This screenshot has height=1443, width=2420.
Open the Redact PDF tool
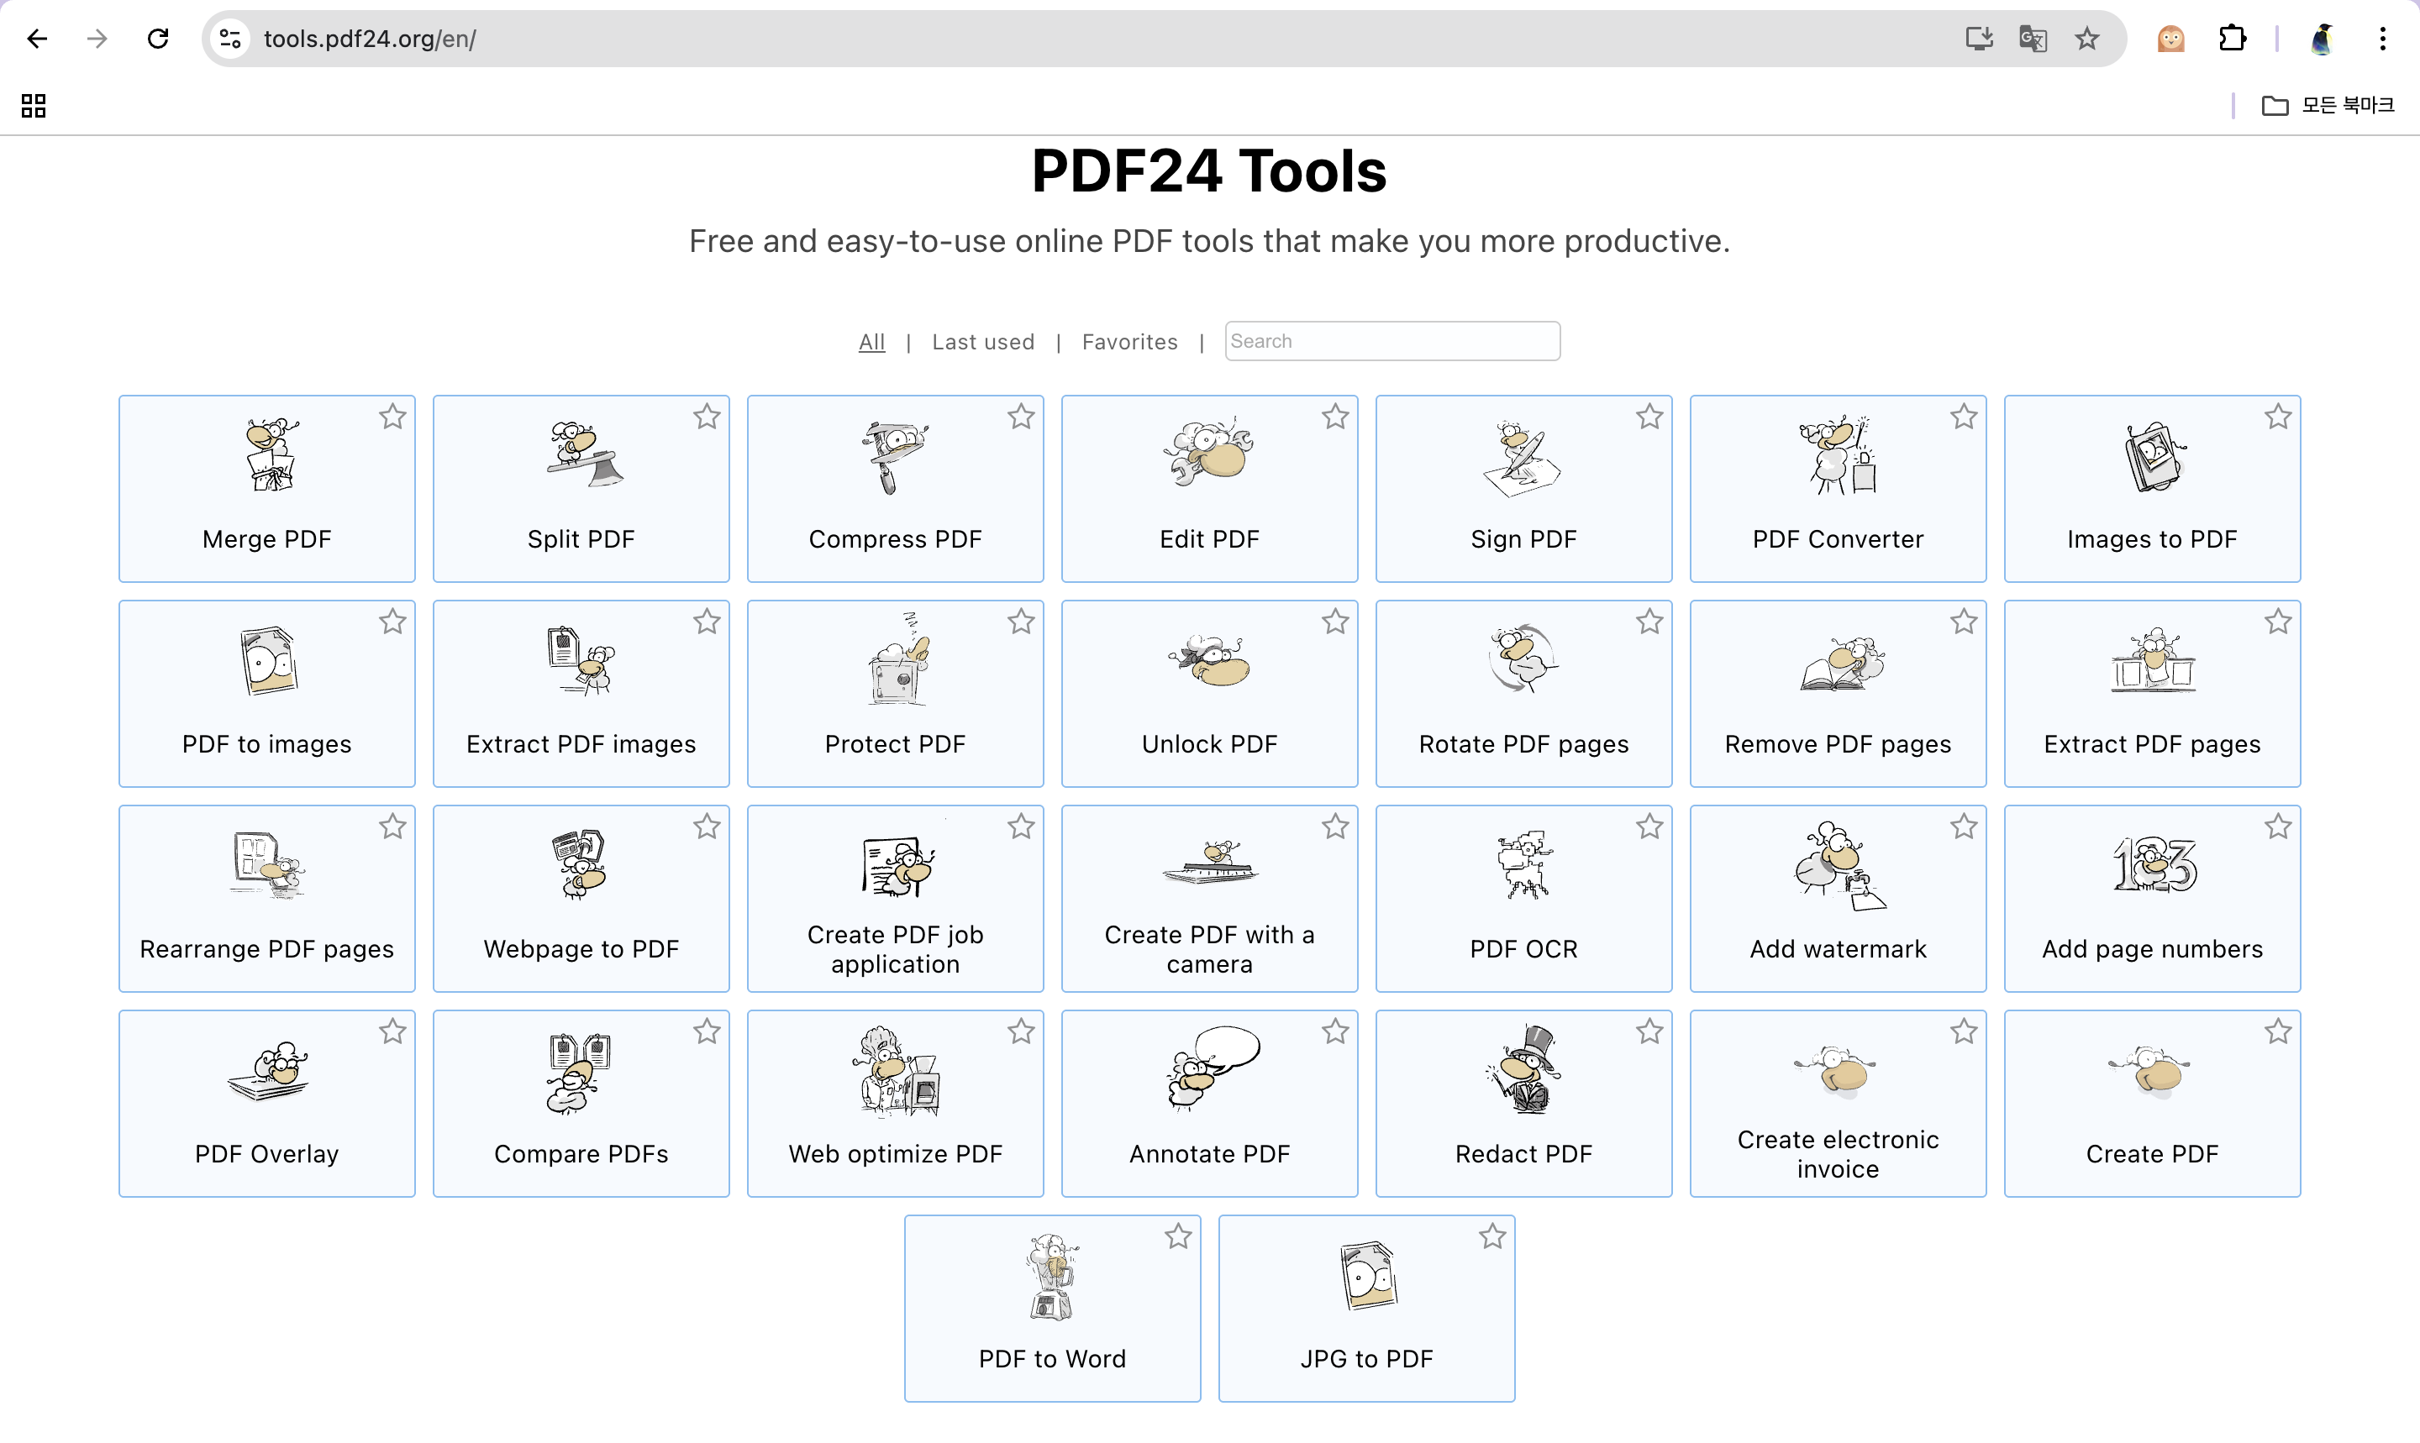[x=1523, y=1103]
